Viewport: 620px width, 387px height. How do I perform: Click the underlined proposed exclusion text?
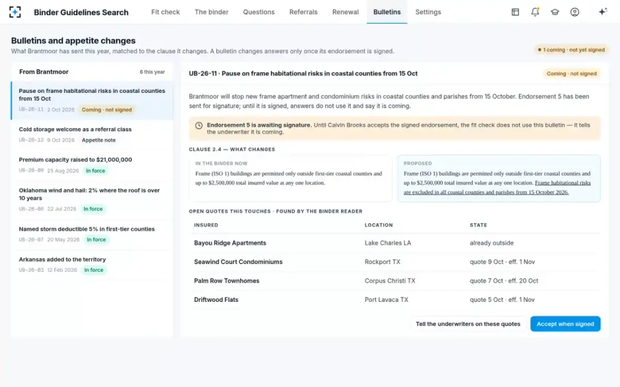pos(497,187)
